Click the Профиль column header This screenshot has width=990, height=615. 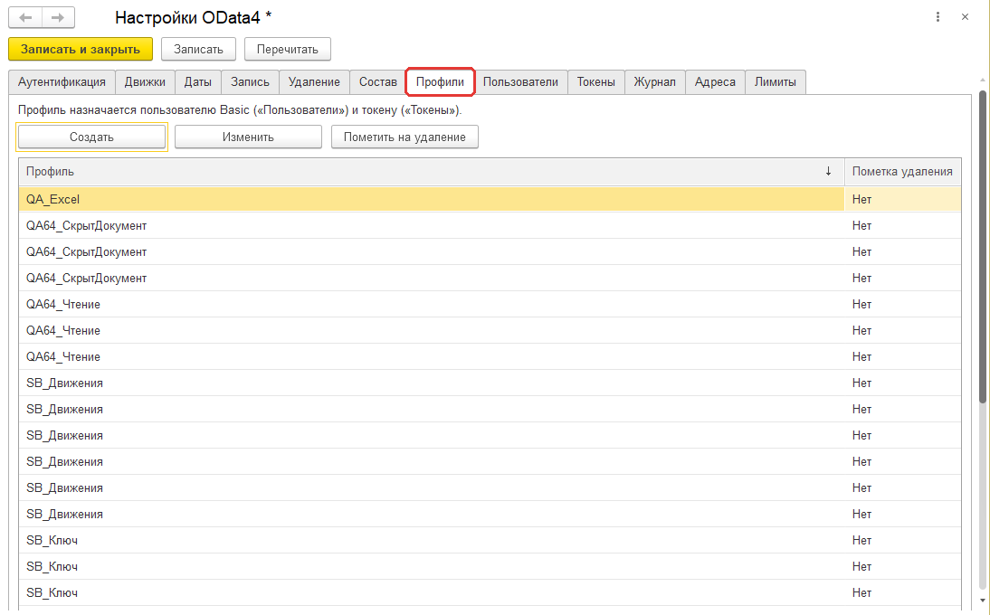432,172
